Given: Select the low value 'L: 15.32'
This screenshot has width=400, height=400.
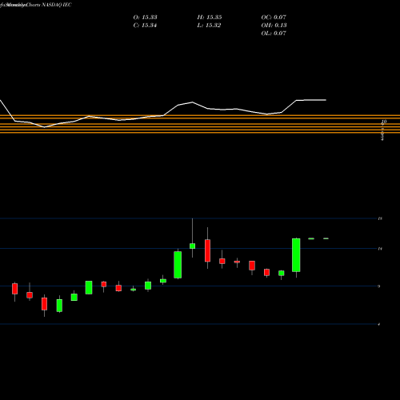Looking at the screenshot, I should click(x=209, y=26).
